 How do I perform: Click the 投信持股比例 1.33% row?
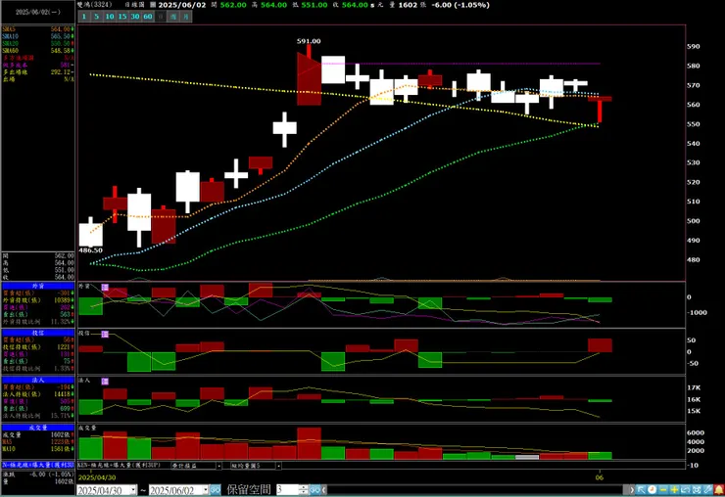point(38,369)
